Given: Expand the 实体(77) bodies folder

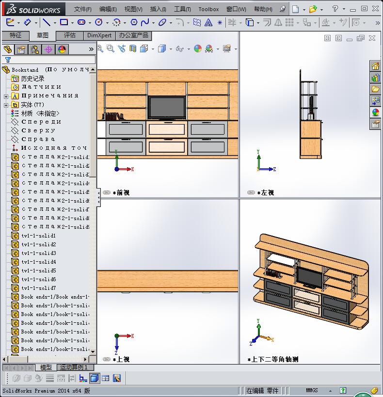Looking at the screenshot, I should point(6,105).
